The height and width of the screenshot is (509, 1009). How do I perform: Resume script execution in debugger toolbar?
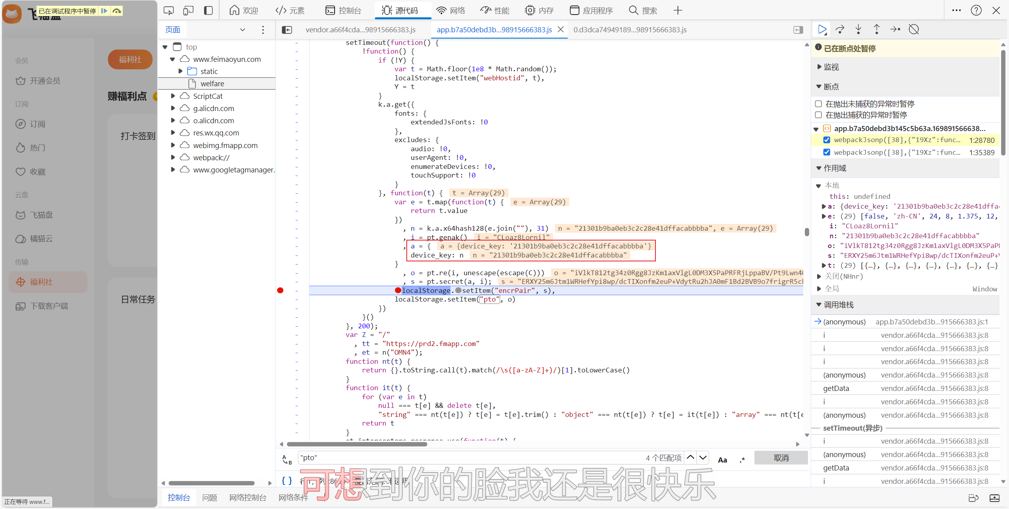pos(822,30)
